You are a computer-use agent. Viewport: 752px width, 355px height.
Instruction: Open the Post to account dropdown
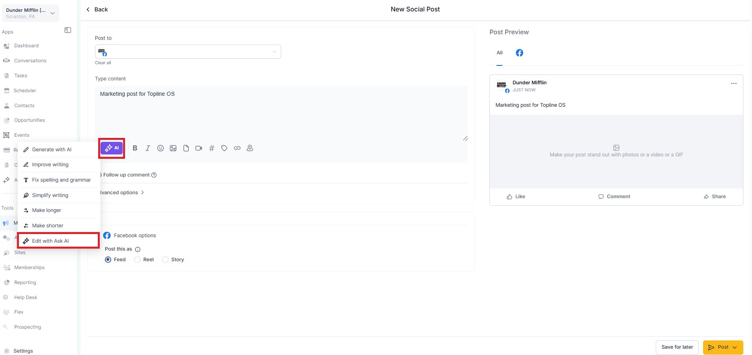click(x=188, y=52)
